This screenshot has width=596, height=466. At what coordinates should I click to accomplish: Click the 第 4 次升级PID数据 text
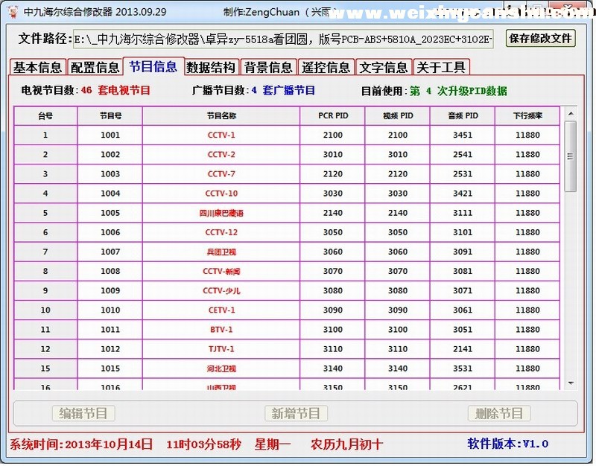pos(458,91)
